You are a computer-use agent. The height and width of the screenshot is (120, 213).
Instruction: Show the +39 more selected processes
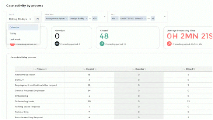(x=95, y=19)
